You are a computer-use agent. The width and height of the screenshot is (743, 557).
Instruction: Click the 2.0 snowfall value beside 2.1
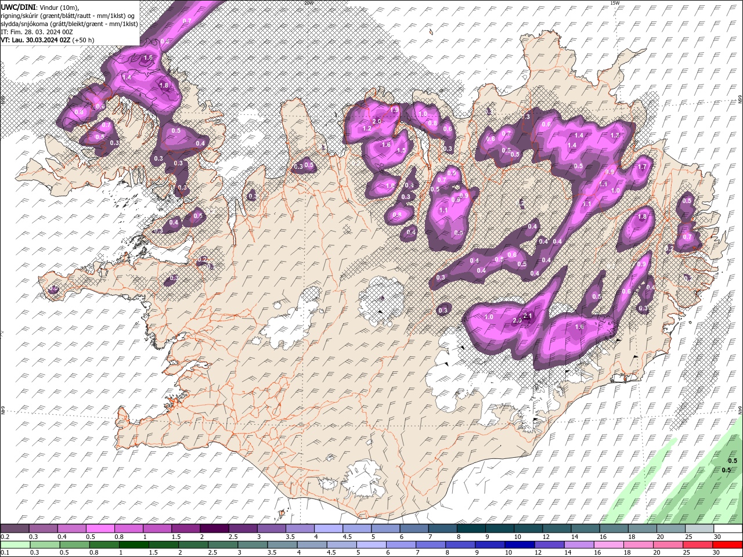click(x=517, y=321)
